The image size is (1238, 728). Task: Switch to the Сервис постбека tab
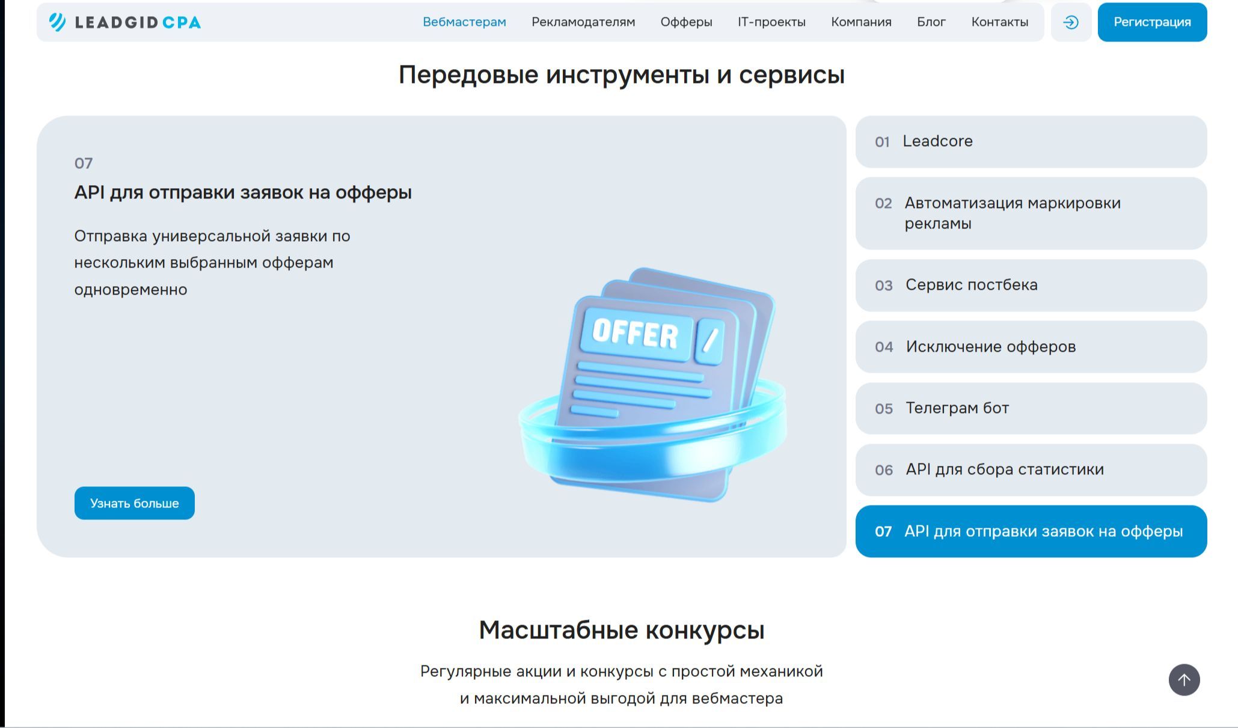[x=1031, y=285]
